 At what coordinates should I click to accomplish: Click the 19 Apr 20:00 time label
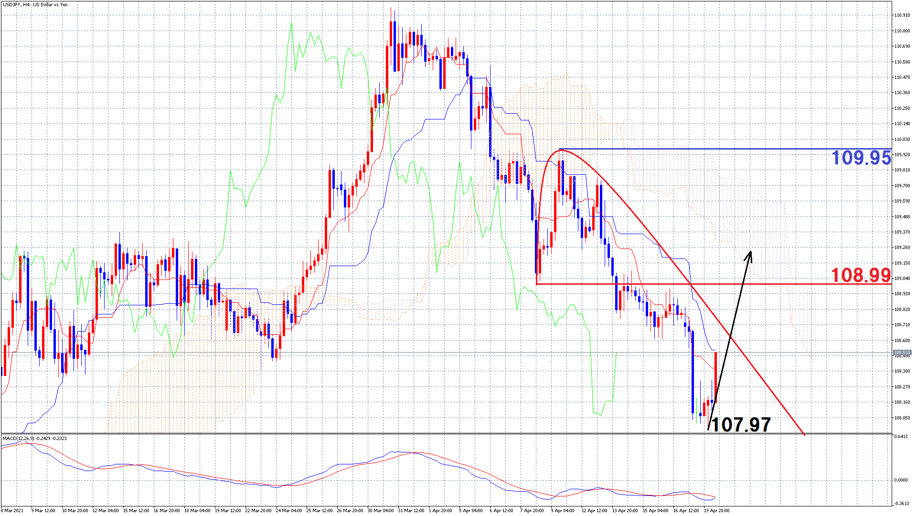point(716,510)
